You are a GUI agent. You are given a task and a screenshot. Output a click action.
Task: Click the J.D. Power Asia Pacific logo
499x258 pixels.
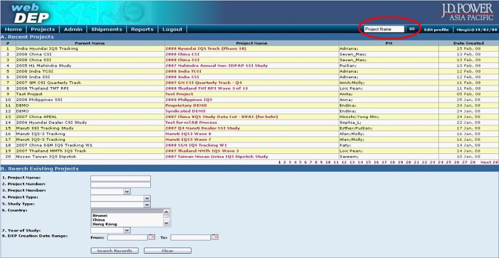coord(468,13)
